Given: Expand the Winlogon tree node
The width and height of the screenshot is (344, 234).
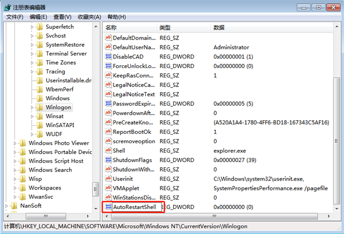Looking at the screenshot, I should tap(33, 107).
